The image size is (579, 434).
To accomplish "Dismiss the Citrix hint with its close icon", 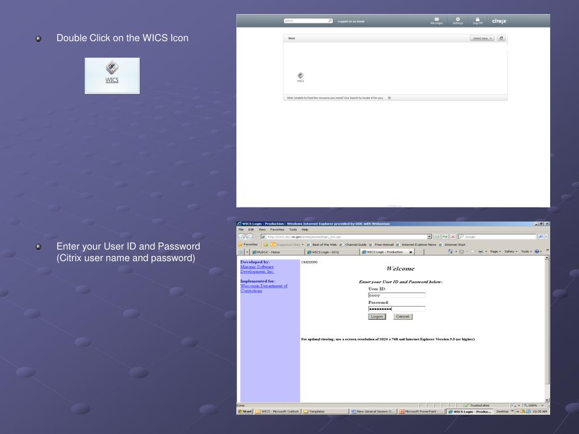I will [389, 98].
